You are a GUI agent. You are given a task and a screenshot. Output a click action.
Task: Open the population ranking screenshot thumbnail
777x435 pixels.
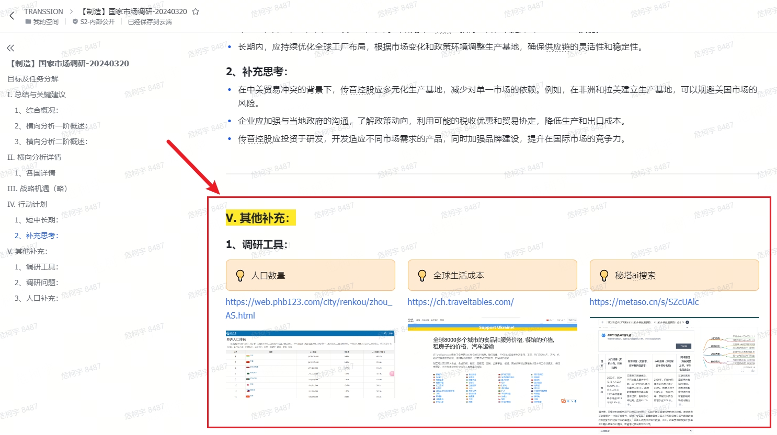click(x=310, y=364)
